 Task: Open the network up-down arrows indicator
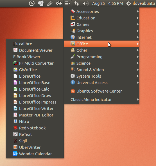click(x=77, y=3)
